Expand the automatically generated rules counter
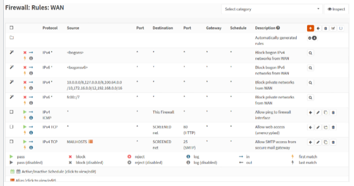This screenshot has height=186, width=354. pos(312,38)
